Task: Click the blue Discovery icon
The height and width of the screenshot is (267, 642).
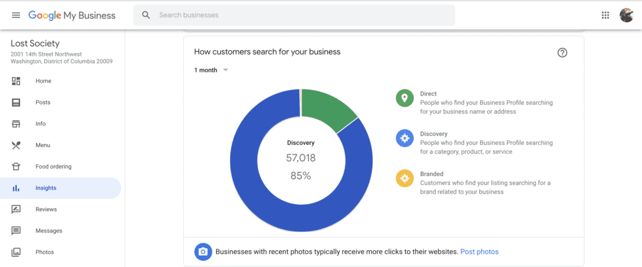Action: click(404, 139)
